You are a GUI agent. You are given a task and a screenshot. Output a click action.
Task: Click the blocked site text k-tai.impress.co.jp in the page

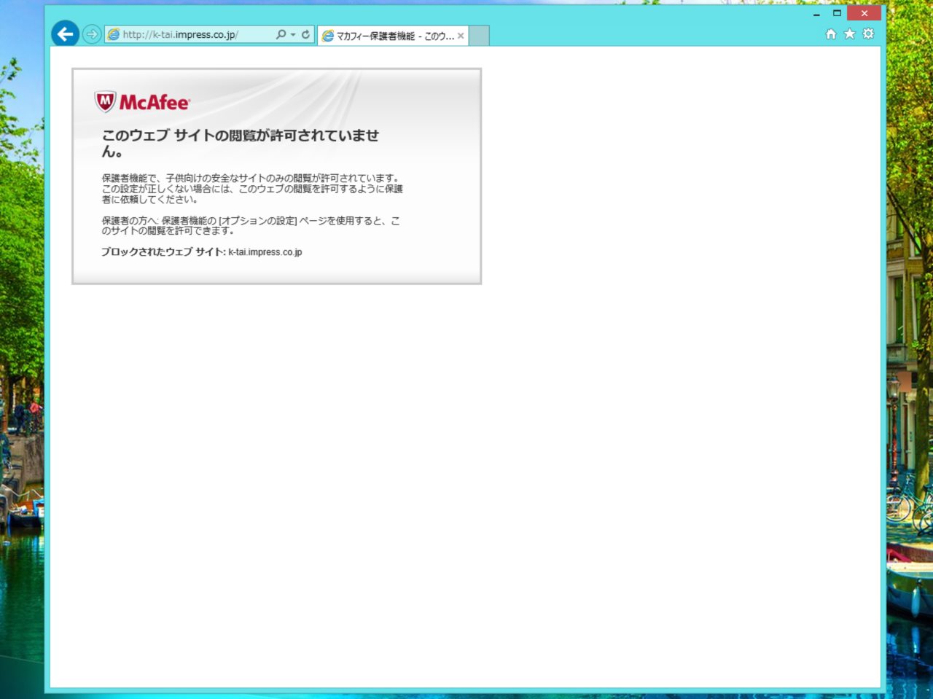(265, 252)
